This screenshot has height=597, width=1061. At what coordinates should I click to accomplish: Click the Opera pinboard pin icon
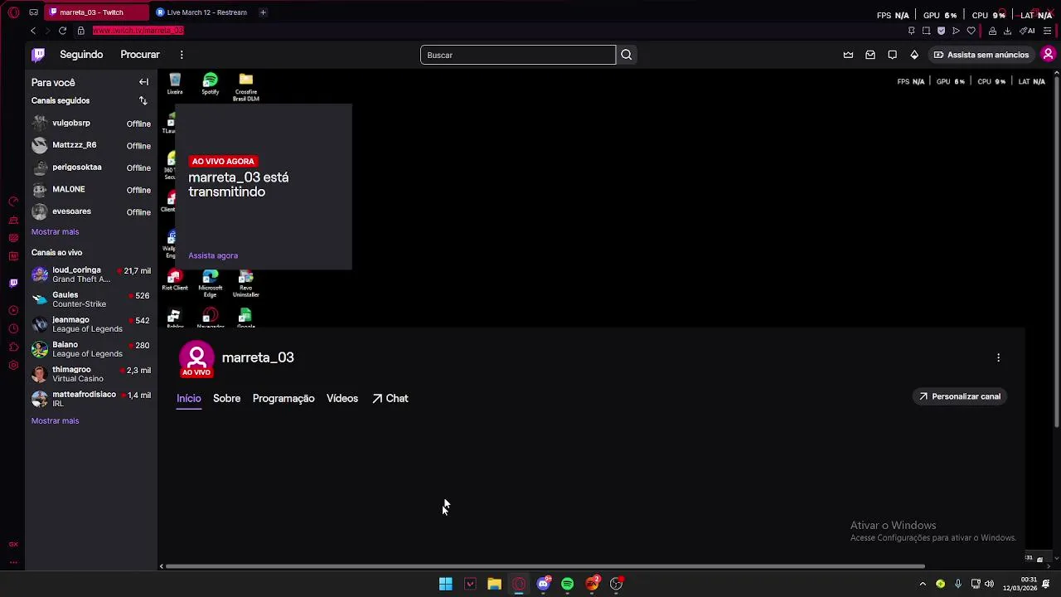[911, 31]
